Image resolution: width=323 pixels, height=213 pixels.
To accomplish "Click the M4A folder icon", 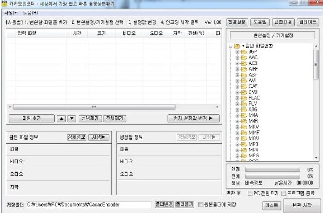I will 244,115.
